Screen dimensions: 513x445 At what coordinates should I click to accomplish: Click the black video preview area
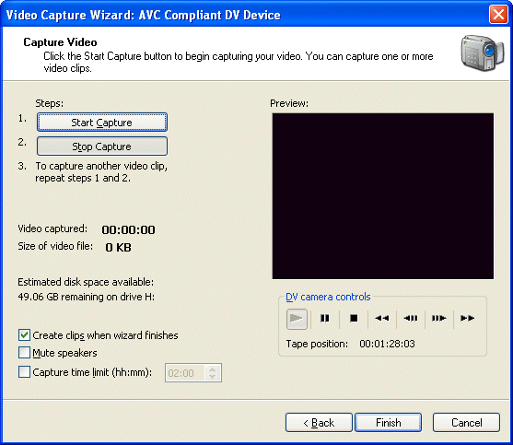[383, 196]
